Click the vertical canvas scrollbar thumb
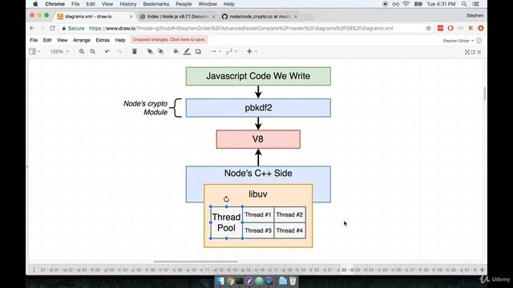Viewport: 513px width, 288px height. point(484,94)
